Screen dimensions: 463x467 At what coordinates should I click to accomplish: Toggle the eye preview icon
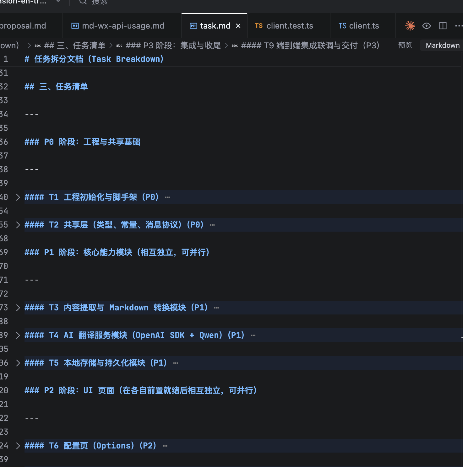pos(427,26)
